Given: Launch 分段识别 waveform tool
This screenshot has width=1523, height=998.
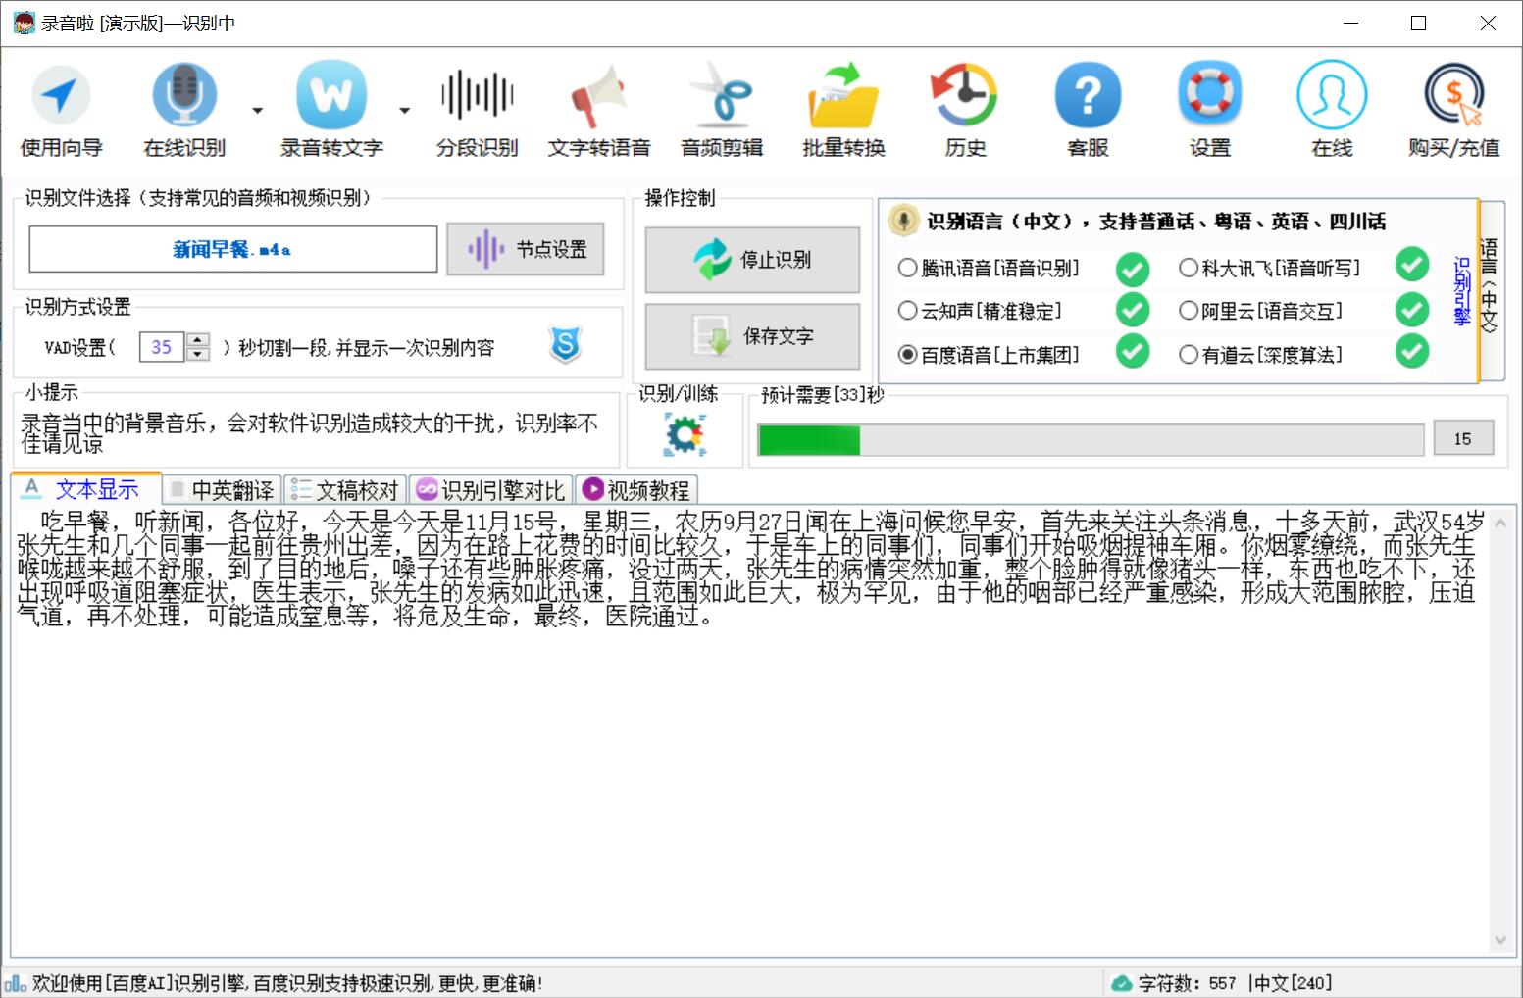Looking at the screenshot, I should coord(477,110).
